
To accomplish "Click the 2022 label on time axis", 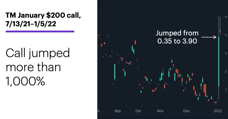I will 218,111.
